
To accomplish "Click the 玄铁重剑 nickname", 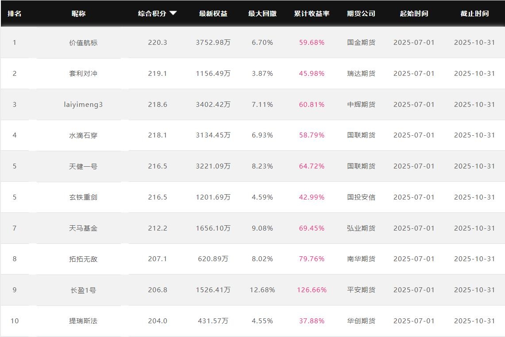I will (x=83, y=197).
